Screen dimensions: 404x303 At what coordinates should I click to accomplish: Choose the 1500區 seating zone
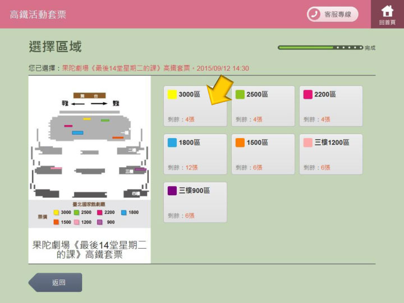pos(263,154)
